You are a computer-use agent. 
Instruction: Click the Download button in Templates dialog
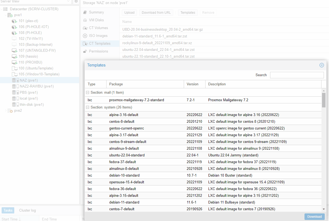click(x=314, y=217)
